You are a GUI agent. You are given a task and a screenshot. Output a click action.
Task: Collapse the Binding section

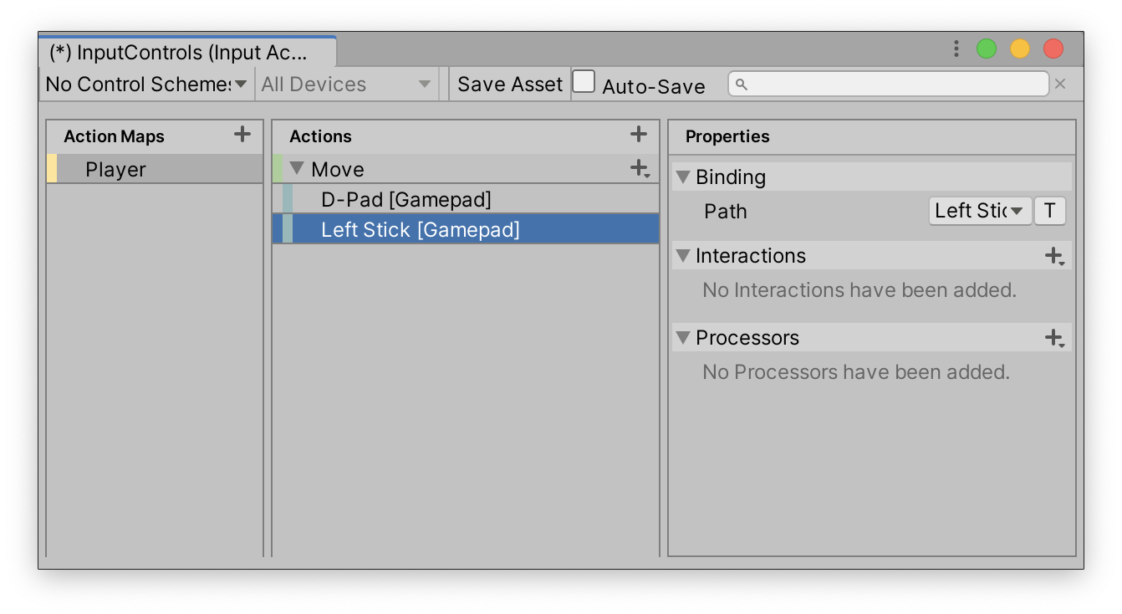click(683, 177)
